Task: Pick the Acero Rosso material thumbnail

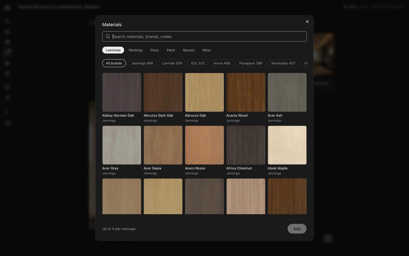Action: point(204,145)
